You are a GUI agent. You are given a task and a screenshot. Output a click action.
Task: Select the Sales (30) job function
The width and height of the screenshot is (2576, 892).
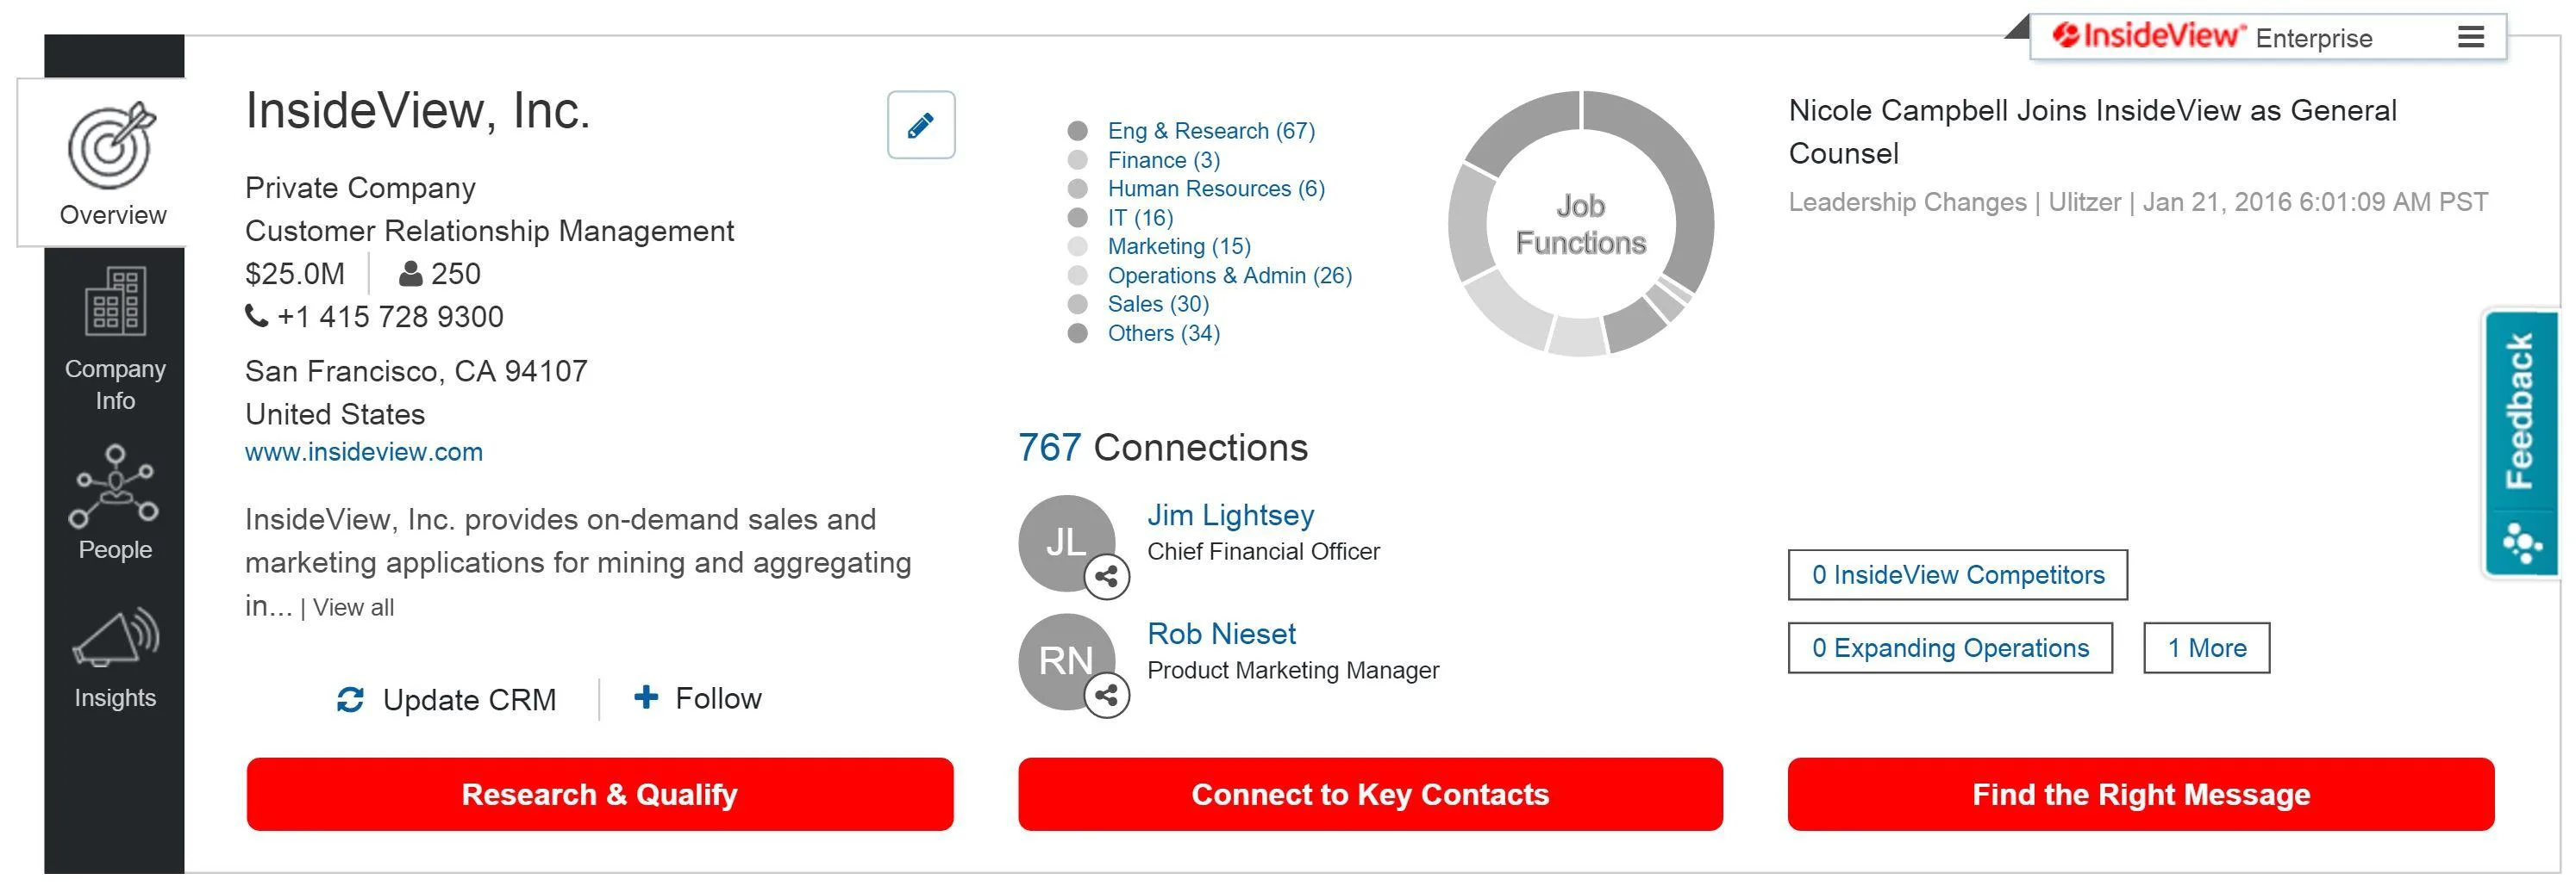[1158, 305]
